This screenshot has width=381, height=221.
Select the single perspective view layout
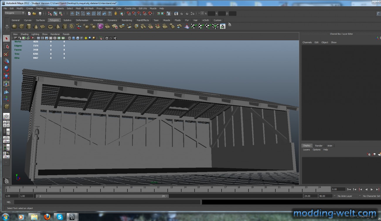pos(6,116)
